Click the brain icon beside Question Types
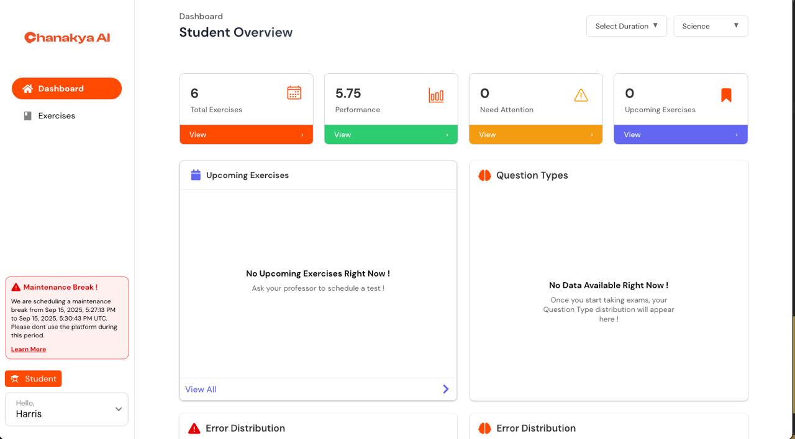Screen dimensions: 795x439 click(485, 175)
